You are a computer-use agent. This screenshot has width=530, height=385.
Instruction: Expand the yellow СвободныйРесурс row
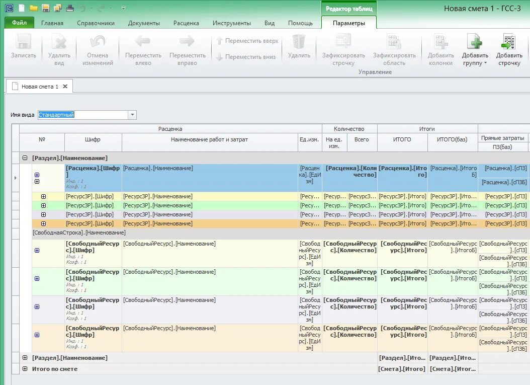pos(37,250)
